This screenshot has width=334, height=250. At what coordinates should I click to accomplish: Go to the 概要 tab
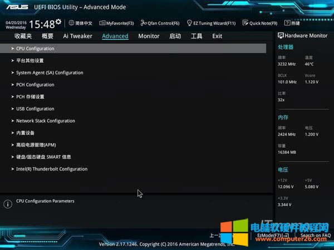point(47,36)
